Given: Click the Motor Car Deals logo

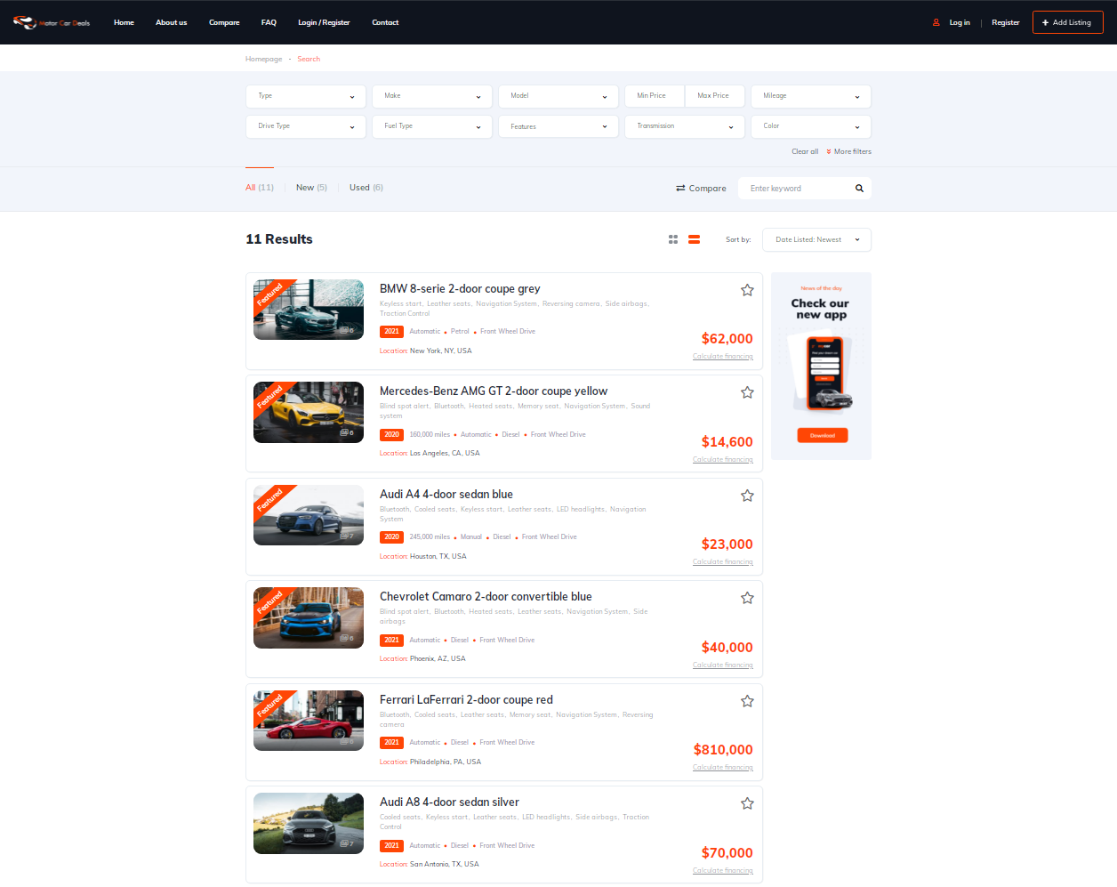Looking at the screenshot, I should tap(52, 22).
